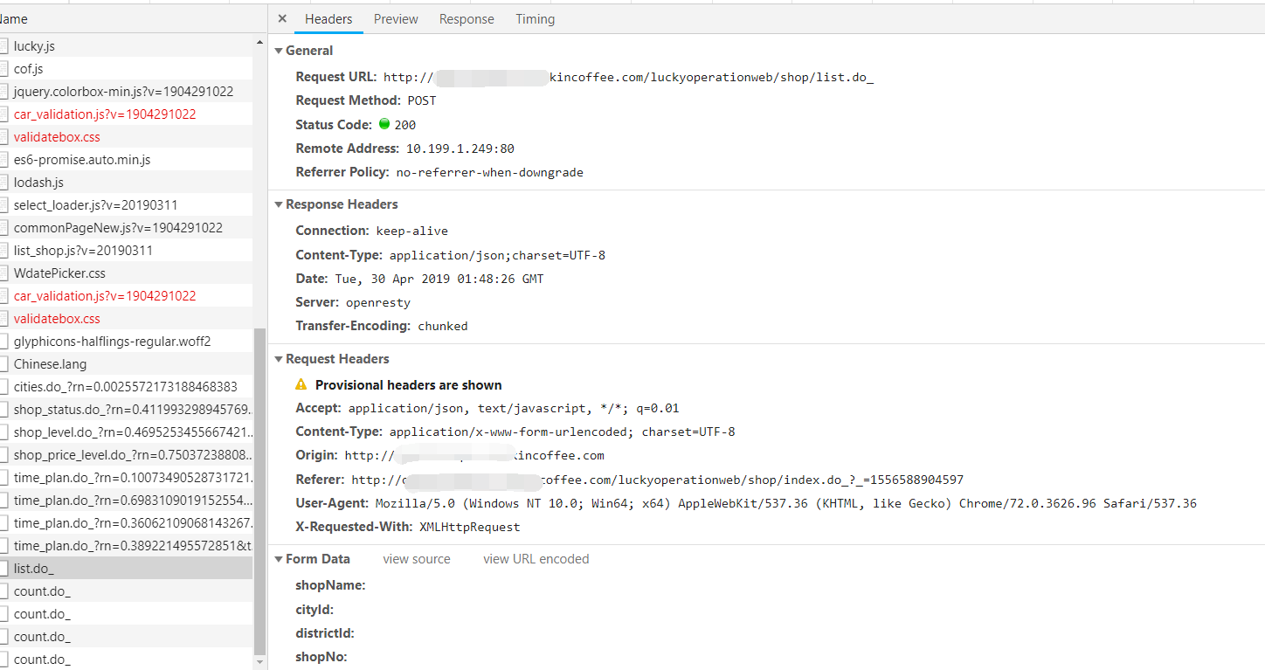This screenshot has height=670, width=1265.
Task: Select the es6-promise.auto.min.js request
Action: pyautogui.click(x=126, y=159)
